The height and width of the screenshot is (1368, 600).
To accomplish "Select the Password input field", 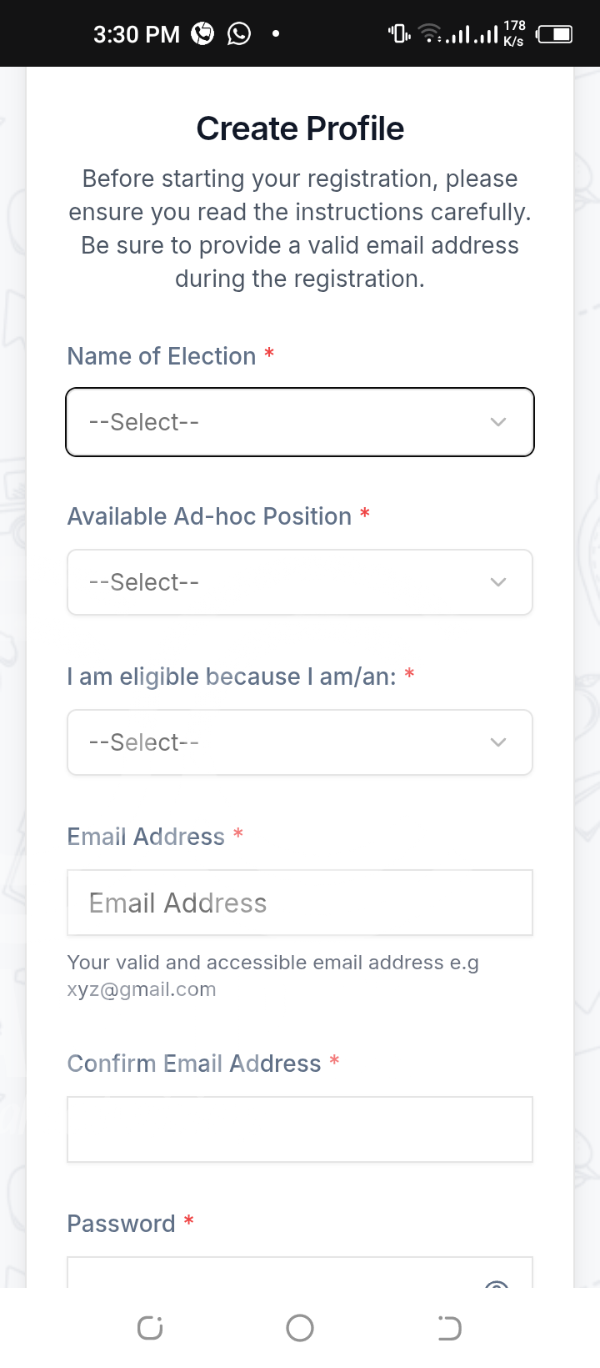I will (x=275, y=1275).
